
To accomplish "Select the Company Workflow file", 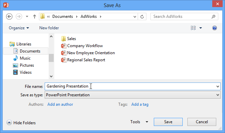I will pos(82,46).
